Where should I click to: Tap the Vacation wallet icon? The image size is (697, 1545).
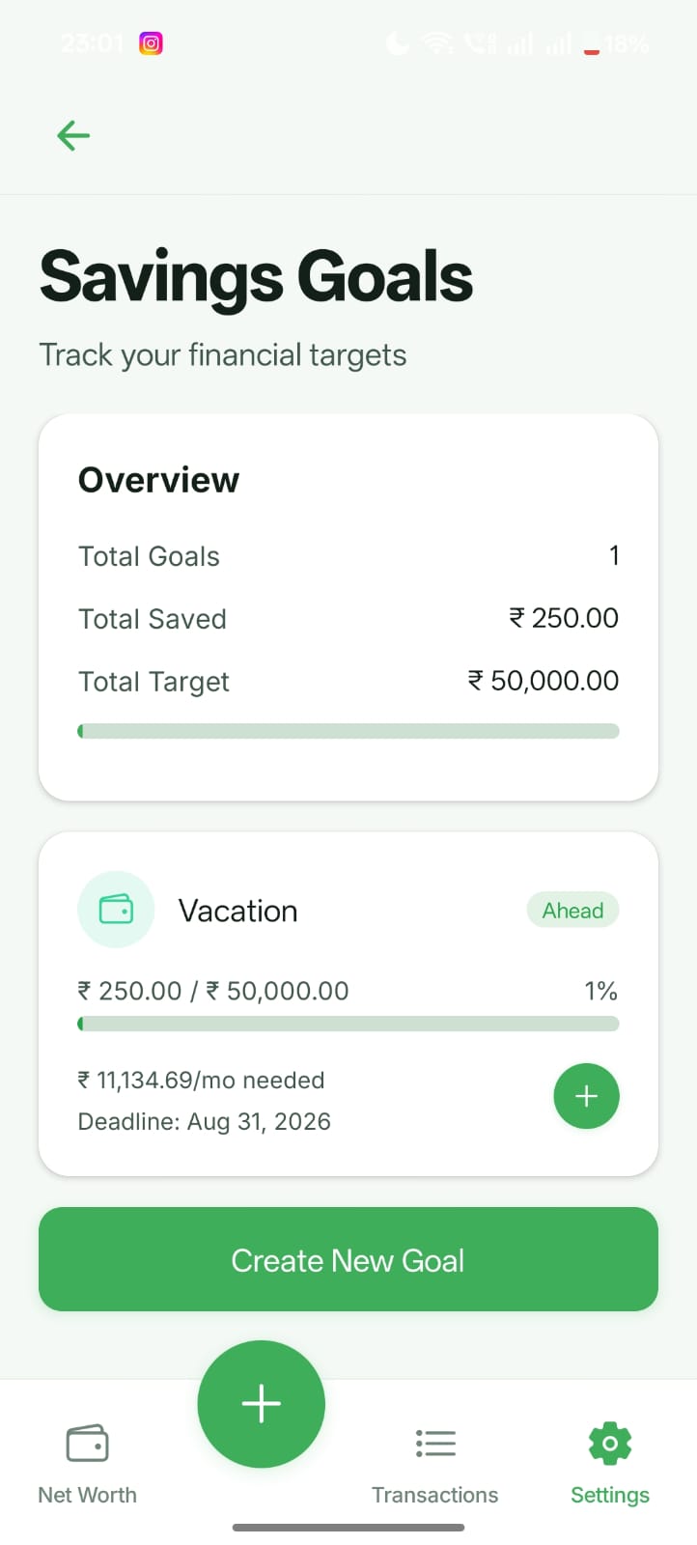116,910
